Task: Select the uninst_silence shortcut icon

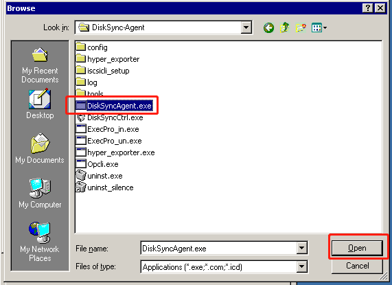Action: pyautogui.click(x=81, y=187)
